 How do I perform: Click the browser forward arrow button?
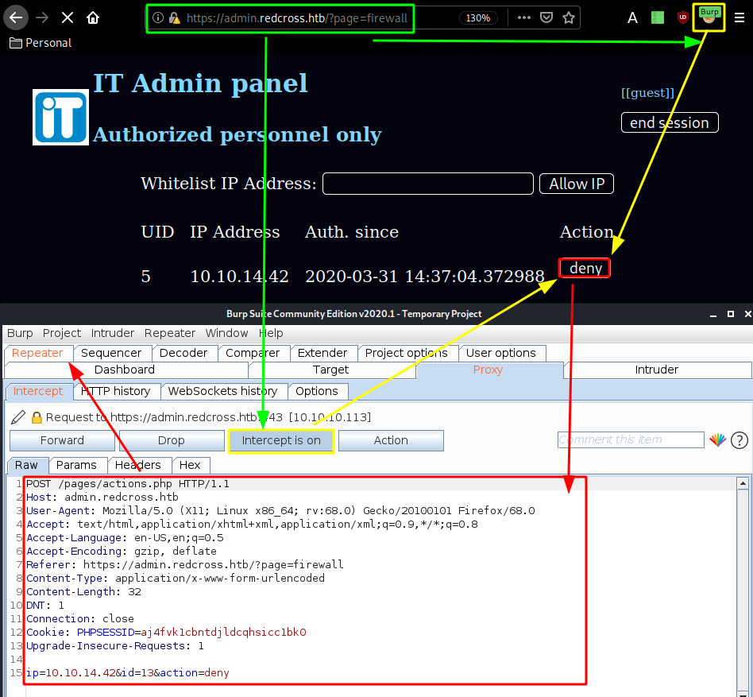click(42, 17)
